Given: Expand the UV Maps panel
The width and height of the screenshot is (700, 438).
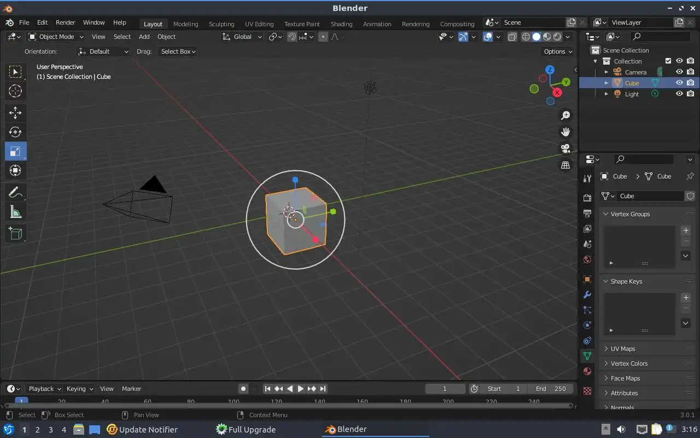Looking at the screenshot, I should [605, 349].
